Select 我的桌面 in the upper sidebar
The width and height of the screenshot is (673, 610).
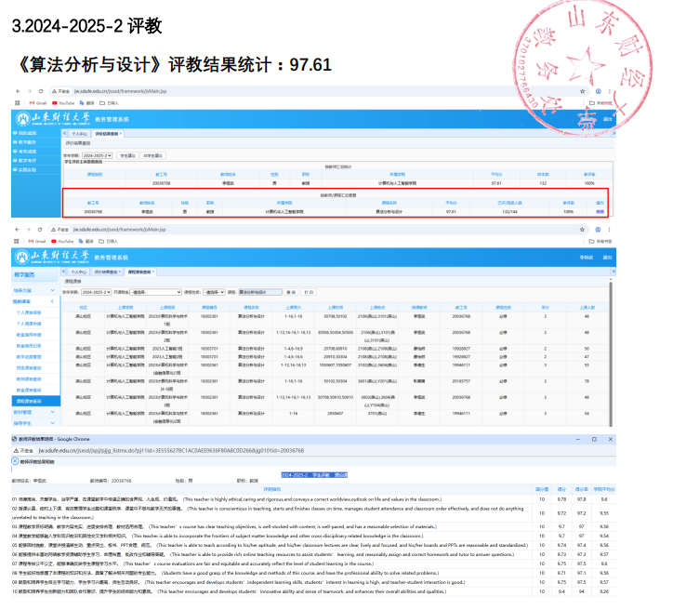[x=28, y=133]
